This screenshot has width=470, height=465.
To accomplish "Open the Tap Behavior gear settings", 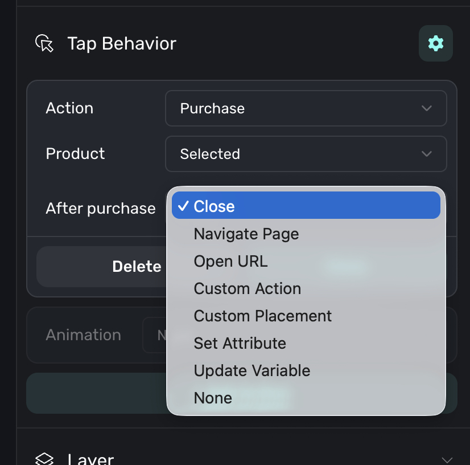I will (435, 43).
